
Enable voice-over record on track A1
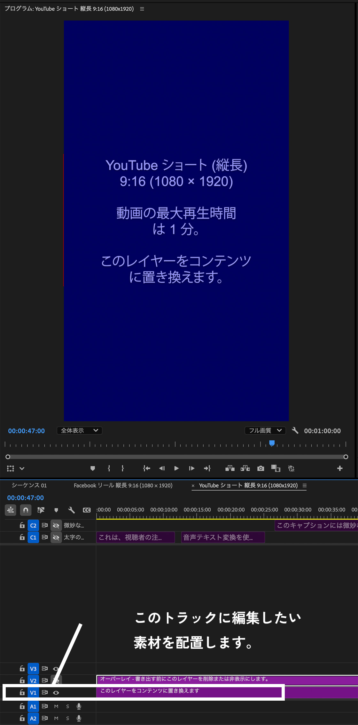pos(79,706)
